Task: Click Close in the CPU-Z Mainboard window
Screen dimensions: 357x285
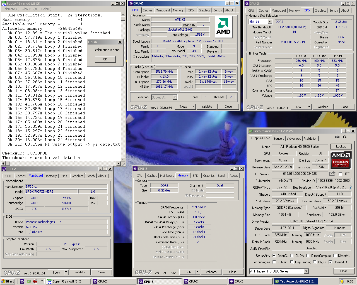Action: tap(101, 272)
